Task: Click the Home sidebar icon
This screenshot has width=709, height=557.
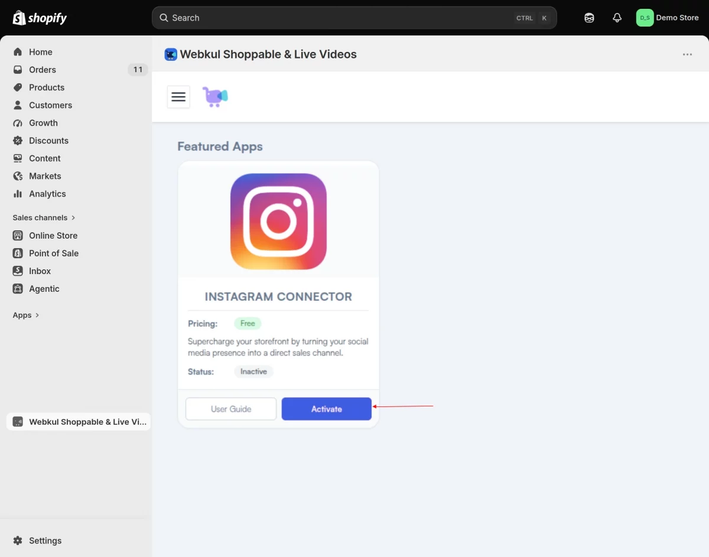Action: coord(18,52)
